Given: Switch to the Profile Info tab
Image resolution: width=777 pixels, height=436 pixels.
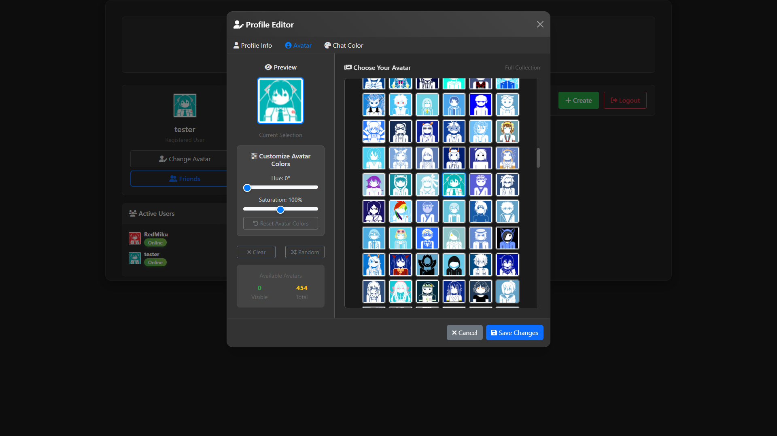Looking at the screenshot, I should 253,46.
